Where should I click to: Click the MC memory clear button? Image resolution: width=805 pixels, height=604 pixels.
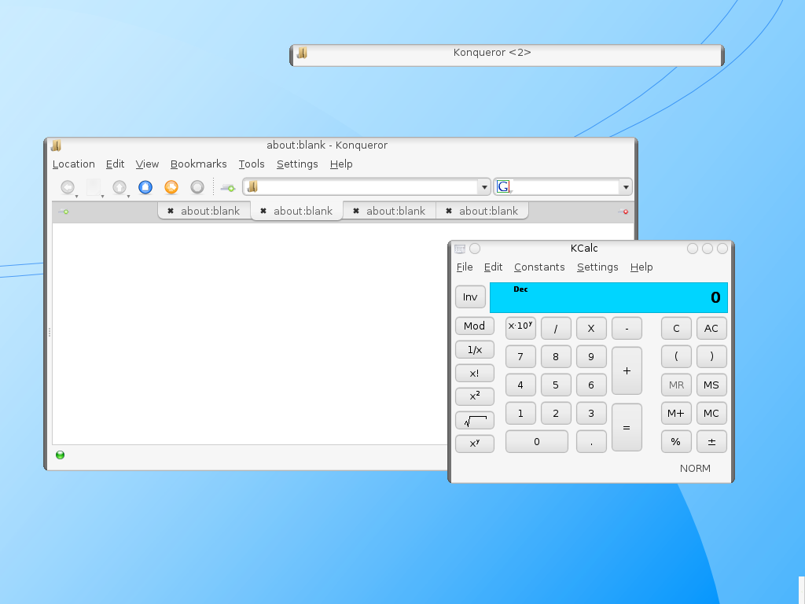[x=711, y=414]
